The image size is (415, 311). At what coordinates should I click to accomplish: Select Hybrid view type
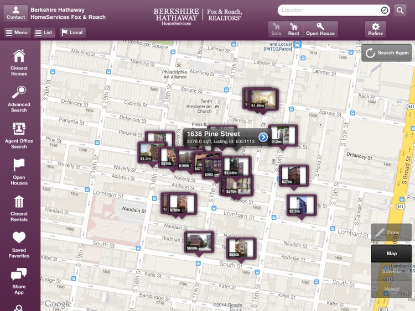pos(391,289)
